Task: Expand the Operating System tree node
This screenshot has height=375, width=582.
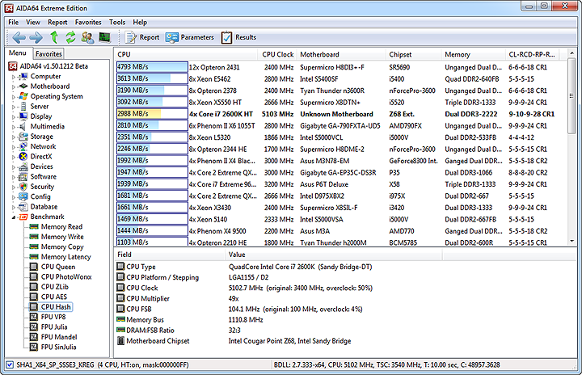Action: click(x=14, y=97)
